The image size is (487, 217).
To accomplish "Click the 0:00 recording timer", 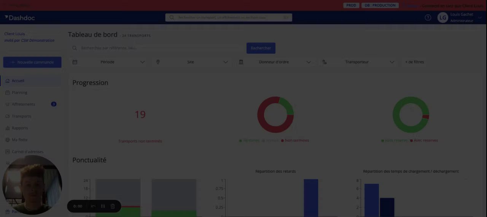I will 78,206.
